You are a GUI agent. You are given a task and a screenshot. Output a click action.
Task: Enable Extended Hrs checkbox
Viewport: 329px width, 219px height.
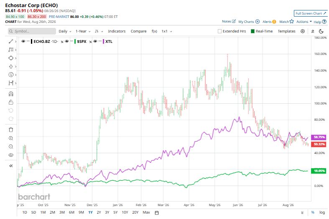click(220, 31)
